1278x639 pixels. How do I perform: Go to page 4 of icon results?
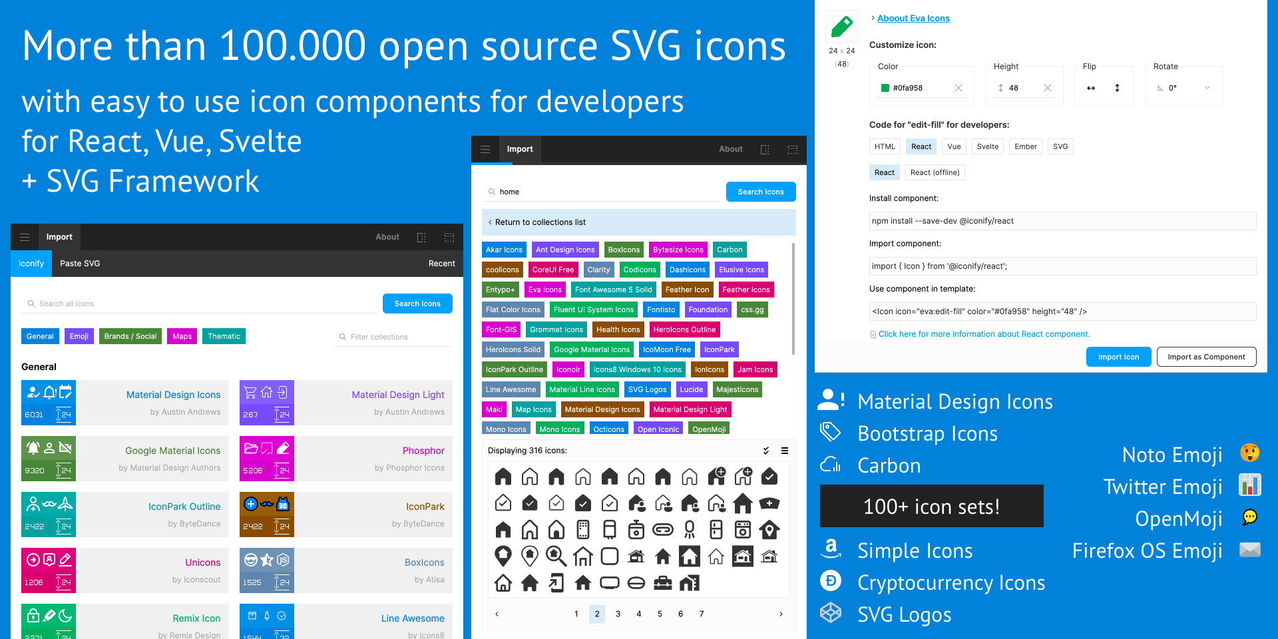tap(638, 614)
